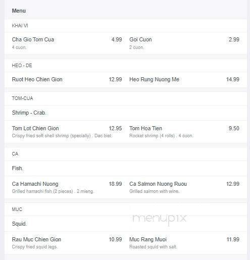250x260 pixels.
Task: Click the 18.99 price of Hamachi
Action: (x=115, y=184)
